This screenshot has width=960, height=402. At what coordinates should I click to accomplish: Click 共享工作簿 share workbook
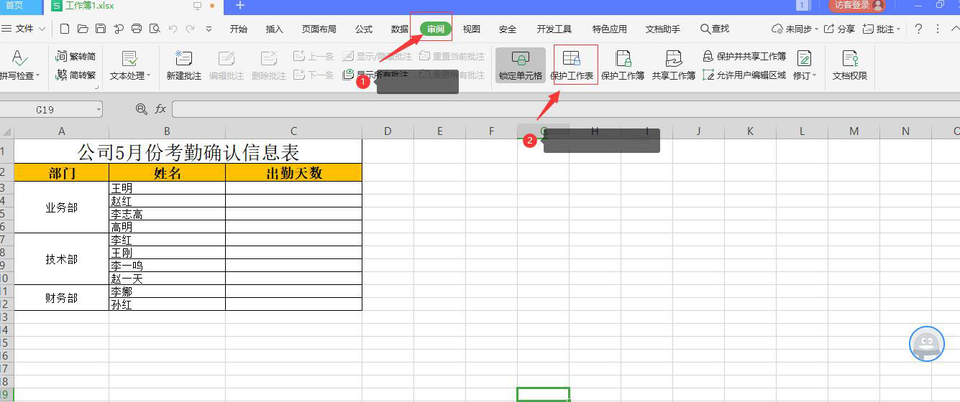674,65
